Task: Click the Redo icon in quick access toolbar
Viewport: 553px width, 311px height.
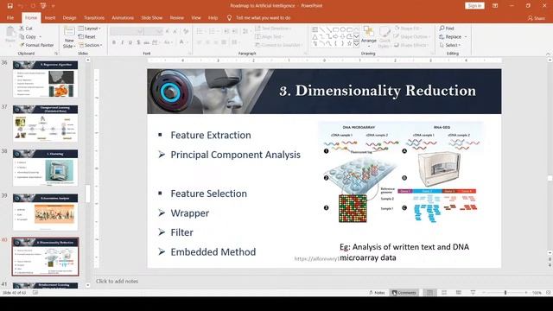Action: click(x=33, y=6)
